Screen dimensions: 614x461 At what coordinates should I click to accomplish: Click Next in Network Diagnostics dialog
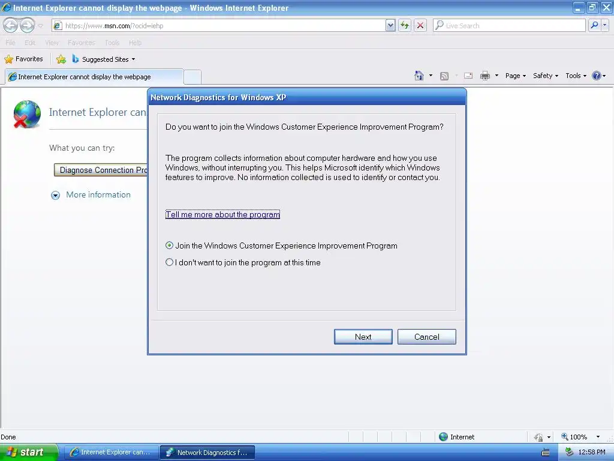(363, 337)
